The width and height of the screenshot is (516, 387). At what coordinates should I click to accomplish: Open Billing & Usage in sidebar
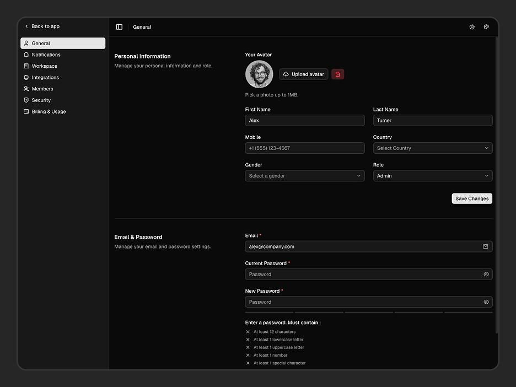click(63, 111)
